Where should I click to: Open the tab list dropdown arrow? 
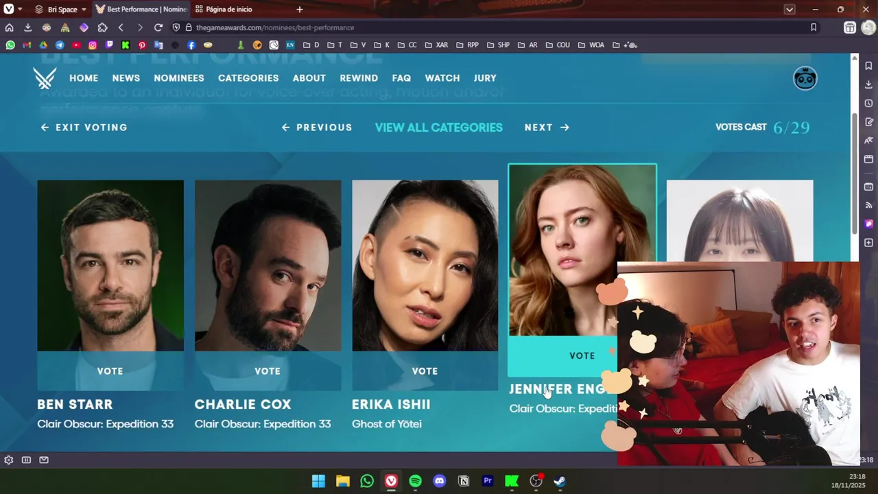[790, 10]
